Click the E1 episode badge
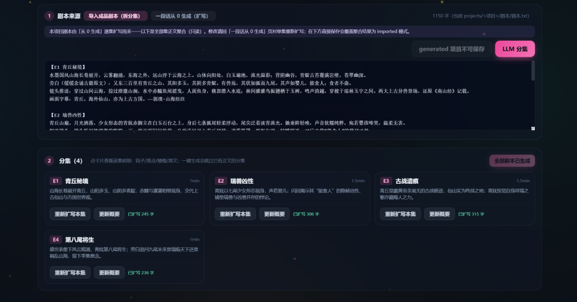 tap(56, 181)
